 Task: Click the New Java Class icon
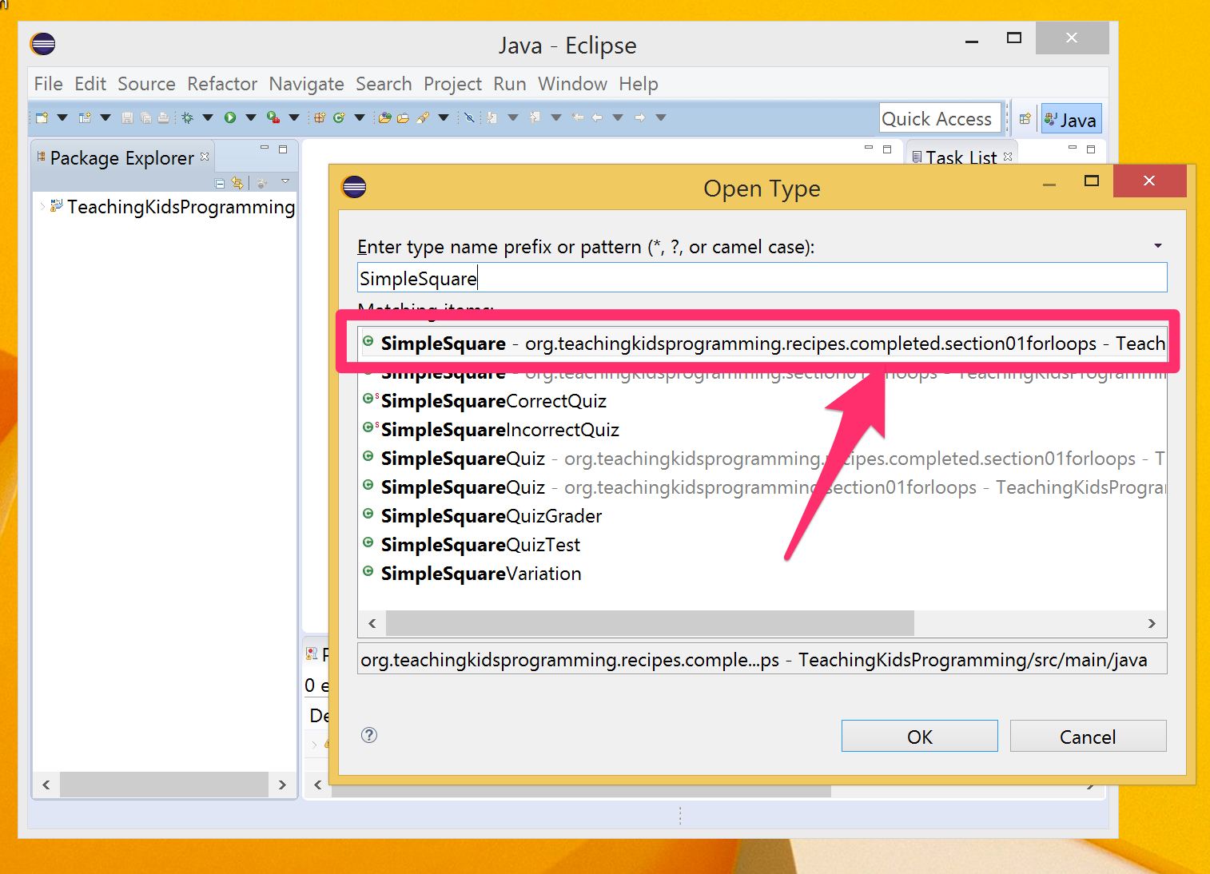click(x=339, y=117)
